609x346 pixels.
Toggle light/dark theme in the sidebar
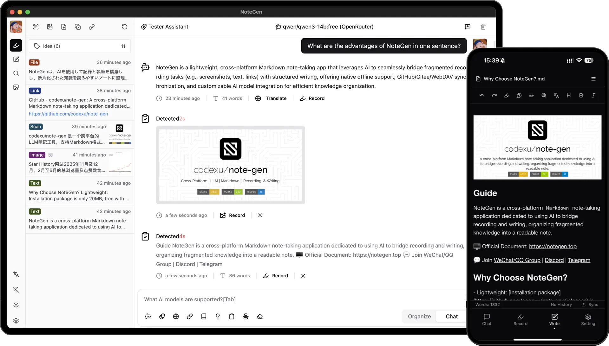pyautogui.click(x=16, y=305)
